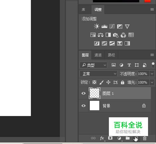This screenshot has height=144, width=156.
Task: Select the 图层 1 layer thumbnail
Action: (95, 93)
